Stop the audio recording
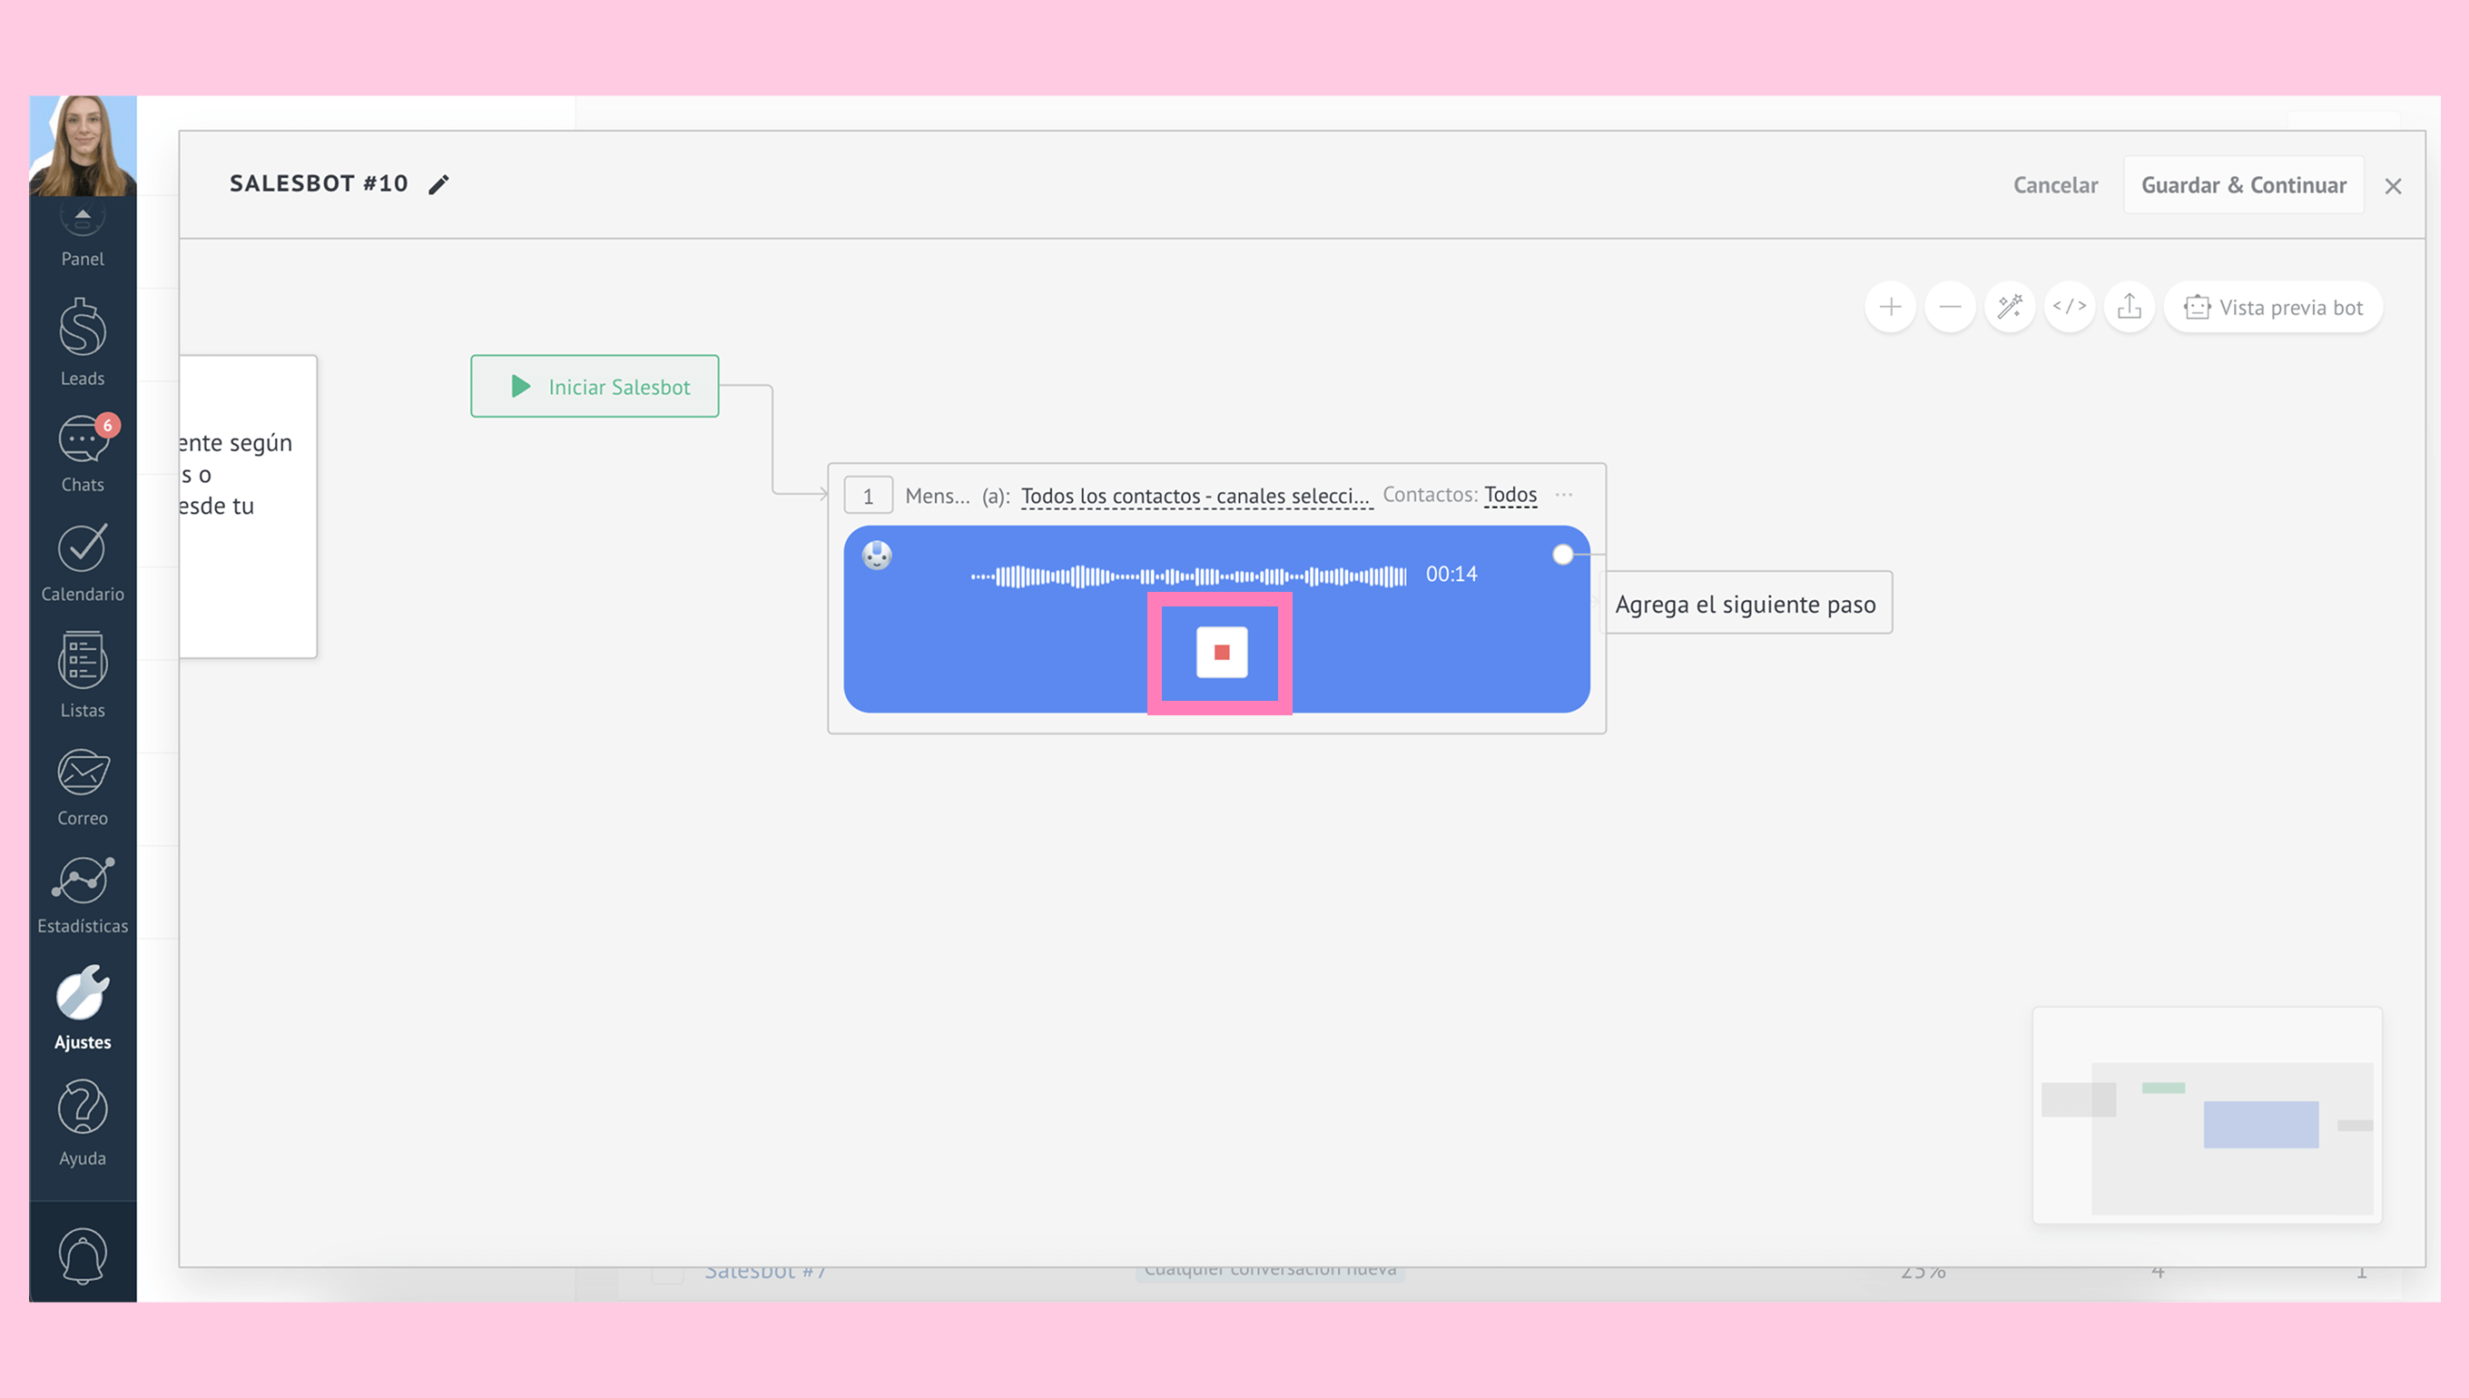This screenshot has width=2469, height=1398. [x=1221, y=653]
